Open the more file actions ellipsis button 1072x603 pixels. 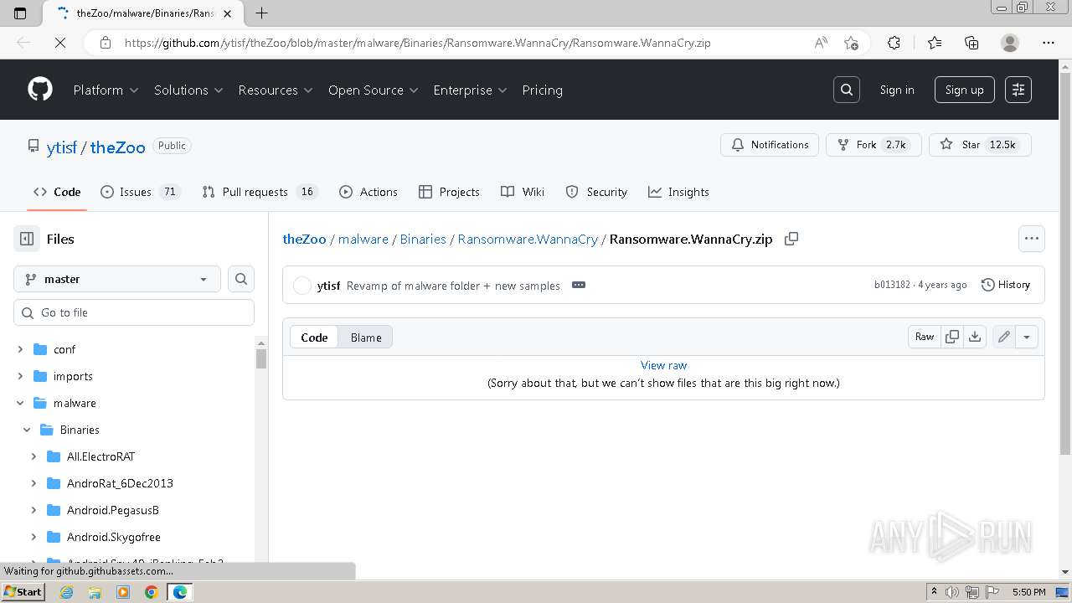(1032, 239)
